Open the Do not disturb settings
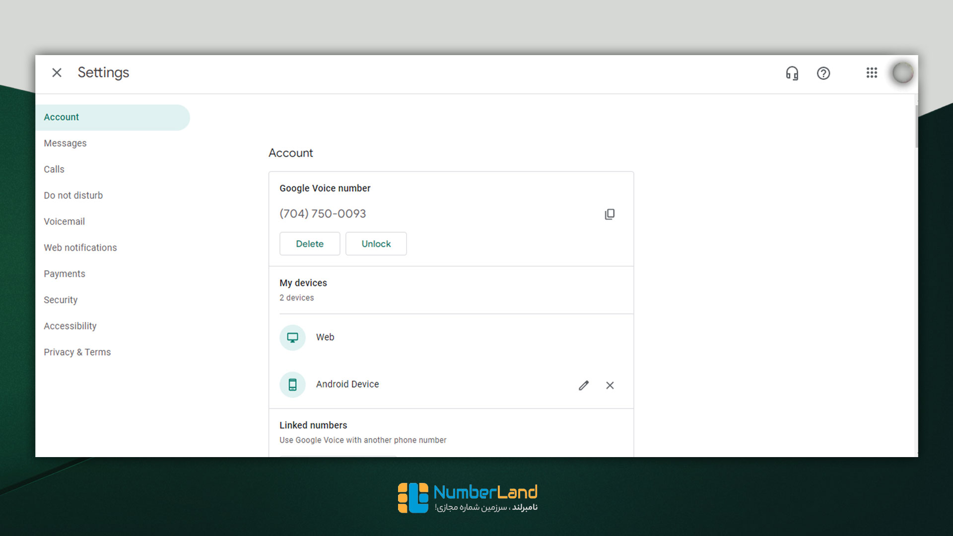The image size is (953, 536). (73, 195)
